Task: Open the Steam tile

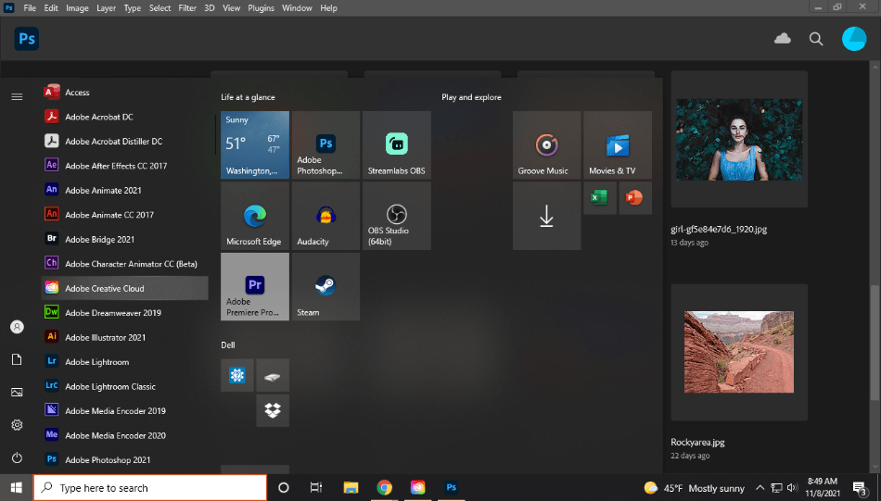Action: pos(326,287)
